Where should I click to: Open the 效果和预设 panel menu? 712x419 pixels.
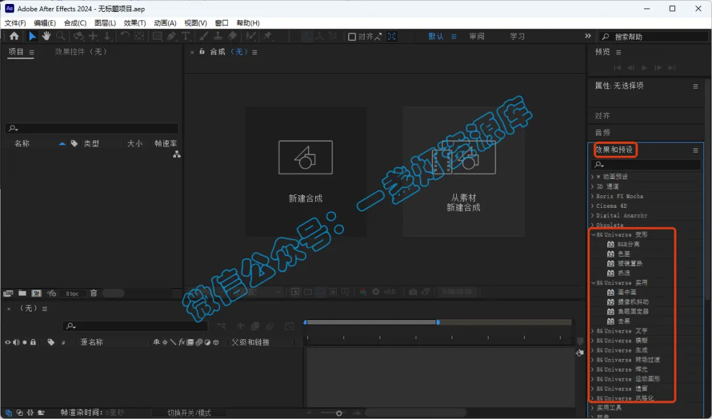[x=696, y=150]
